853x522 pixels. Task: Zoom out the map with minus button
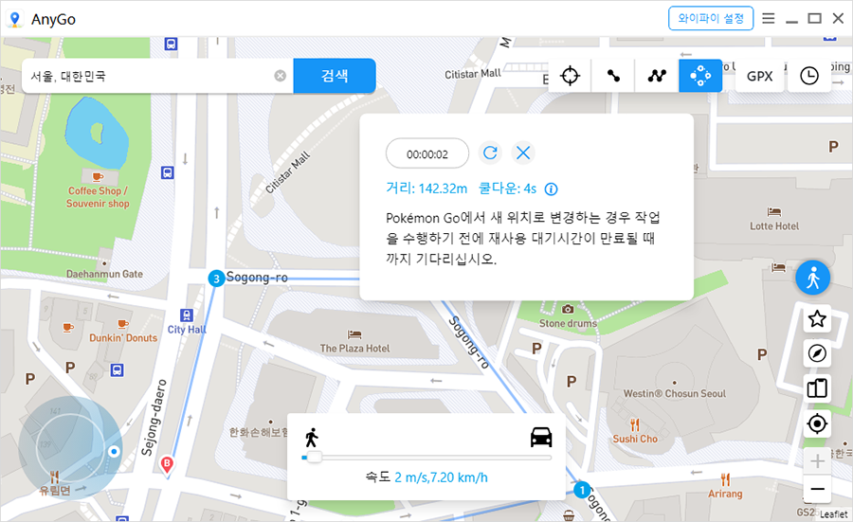[816, 490]
